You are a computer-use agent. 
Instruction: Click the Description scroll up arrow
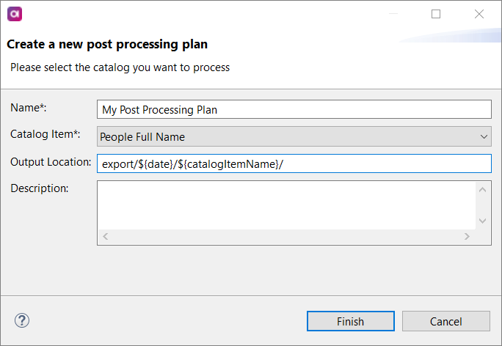[x=482, y=190]
